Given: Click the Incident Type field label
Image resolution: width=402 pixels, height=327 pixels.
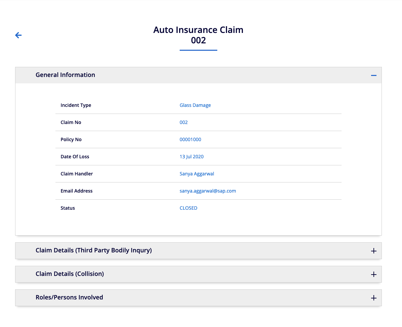Looking at the screenshot, I should (x=76, y=105).
